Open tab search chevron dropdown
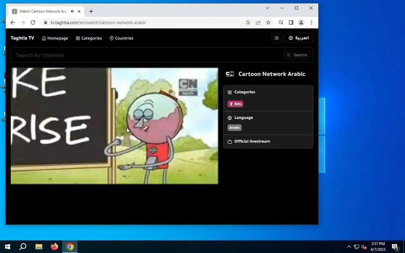This screenshot has width=405, height=253. 267,8
